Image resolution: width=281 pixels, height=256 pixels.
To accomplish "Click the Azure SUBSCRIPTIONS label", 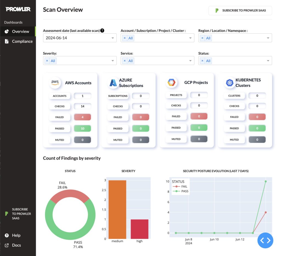I will click(118, 96).
